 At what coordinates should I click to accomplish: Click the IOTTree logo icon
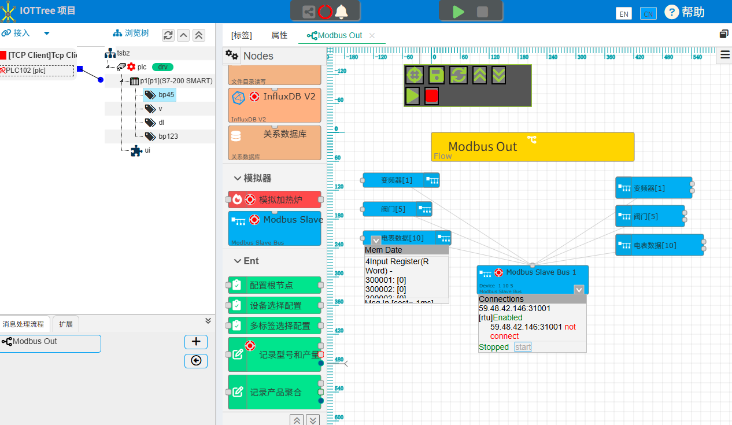coord(8,12)
